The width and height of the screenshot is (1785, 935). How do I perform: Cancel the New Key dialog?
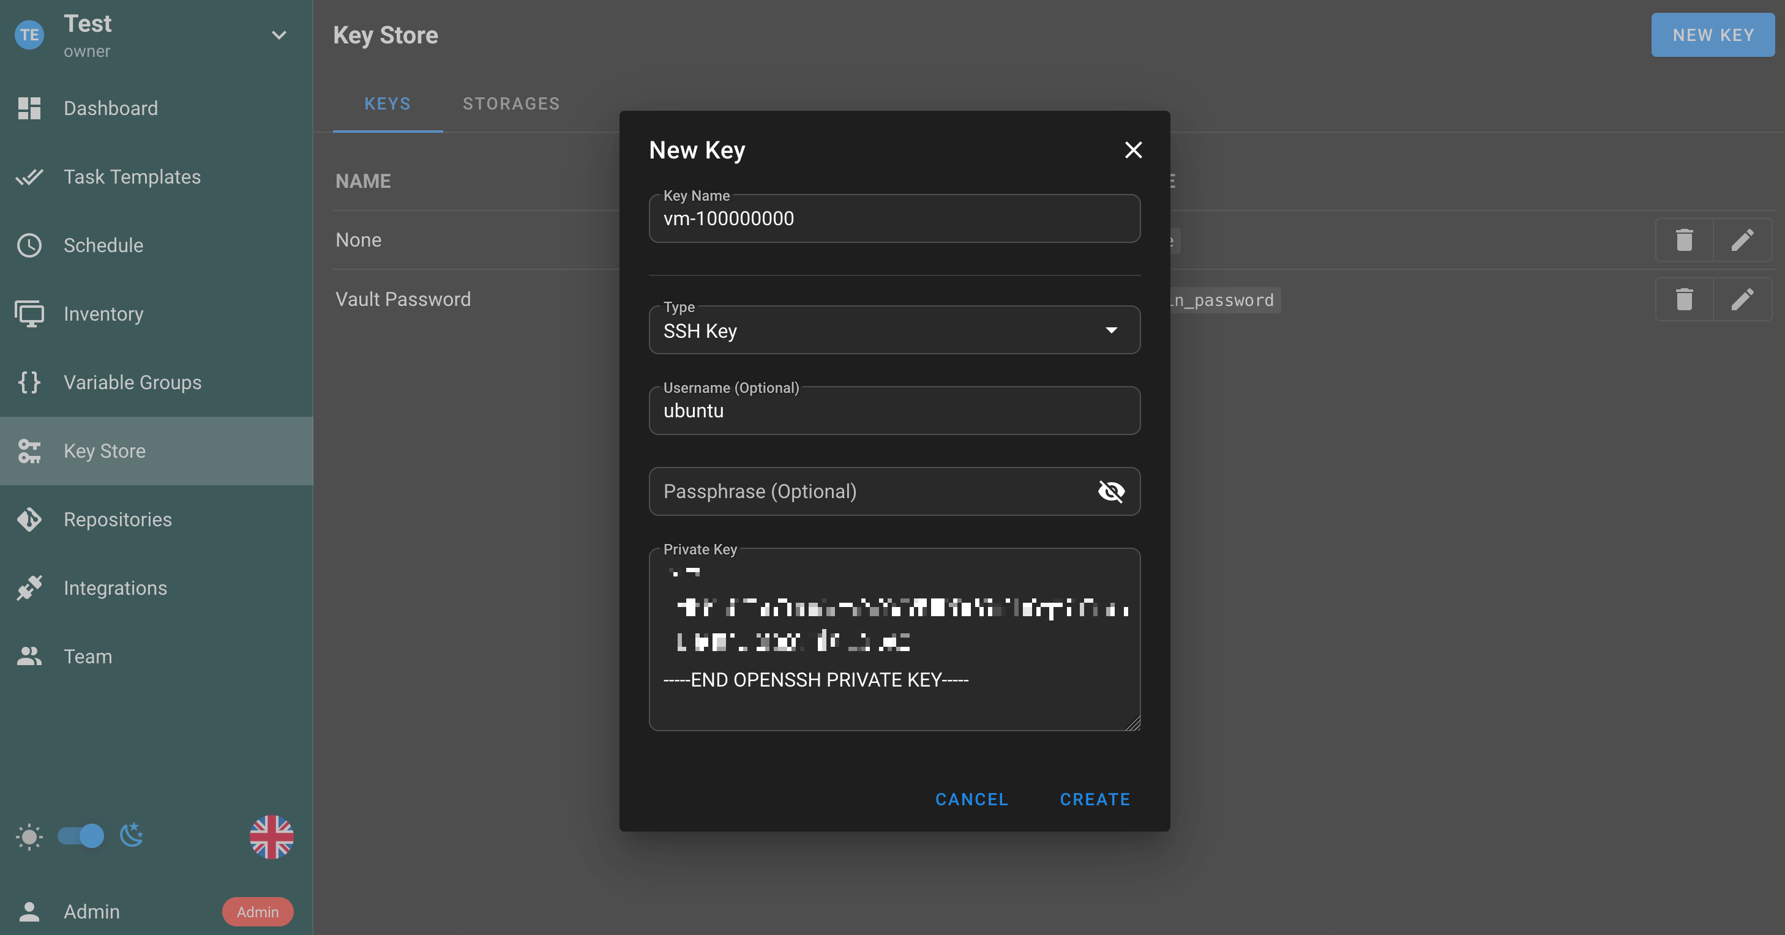point(972,799)
